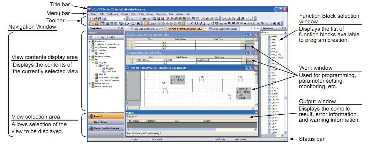Screen dimensions: 371x152
Task: Click the Open project folder icon
Action: tap(96, 19)
